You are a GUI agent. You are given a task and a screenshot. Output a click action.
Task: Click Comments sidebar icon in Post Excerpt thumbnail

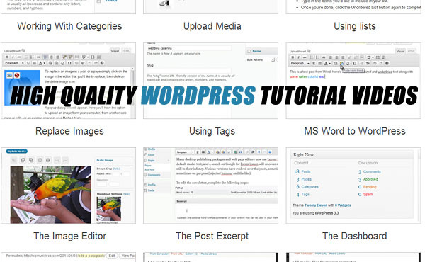(145, 175)
